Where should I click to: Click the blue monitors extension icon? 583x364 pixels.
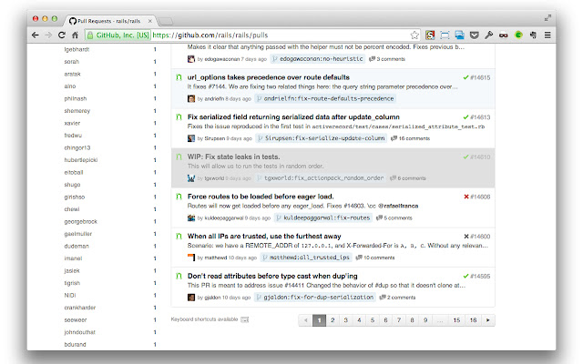click(x=459, y=35)
